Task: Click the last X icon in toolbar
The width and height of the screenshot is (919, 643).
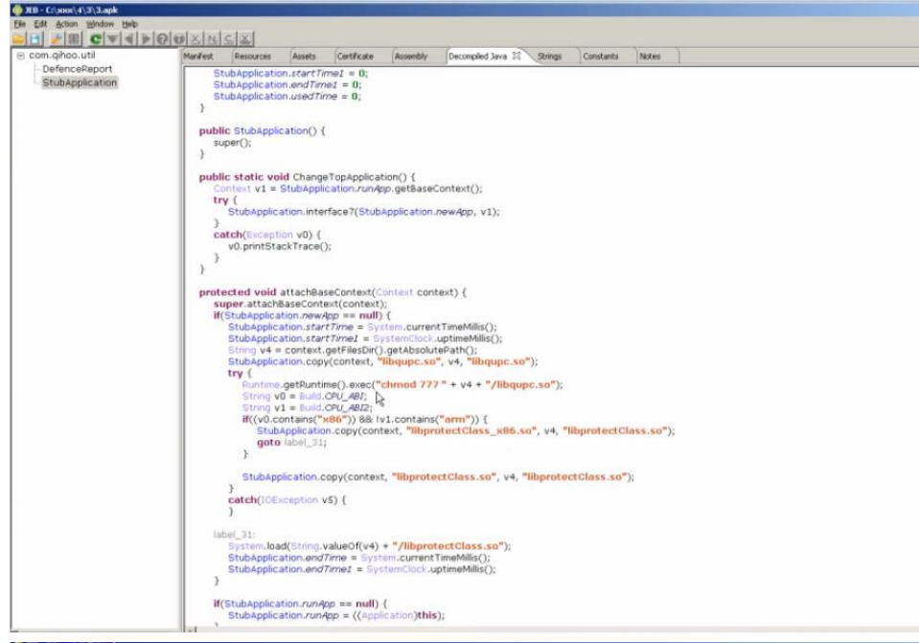Action: click(245, 39)
